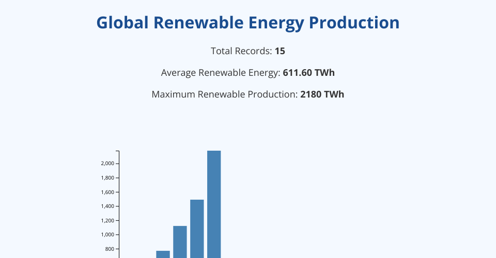
Task: Click the 'Maximum Renewable Production:' label
Action: click(x=225, y=94)
